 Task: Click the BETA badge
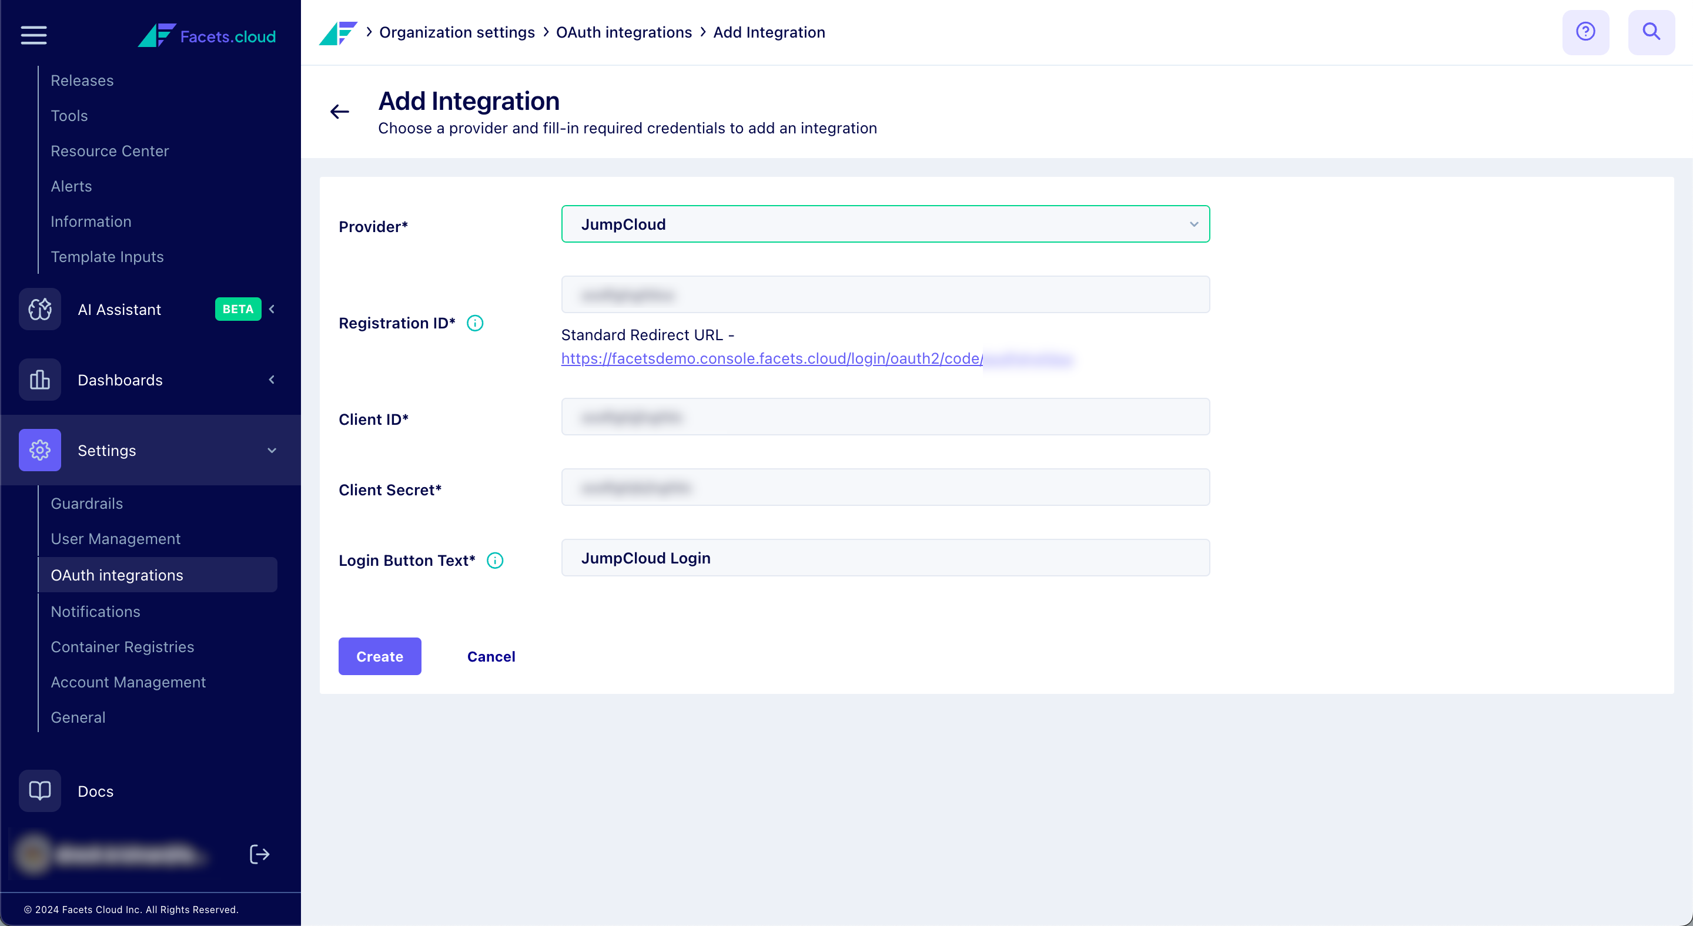(238, 309)
